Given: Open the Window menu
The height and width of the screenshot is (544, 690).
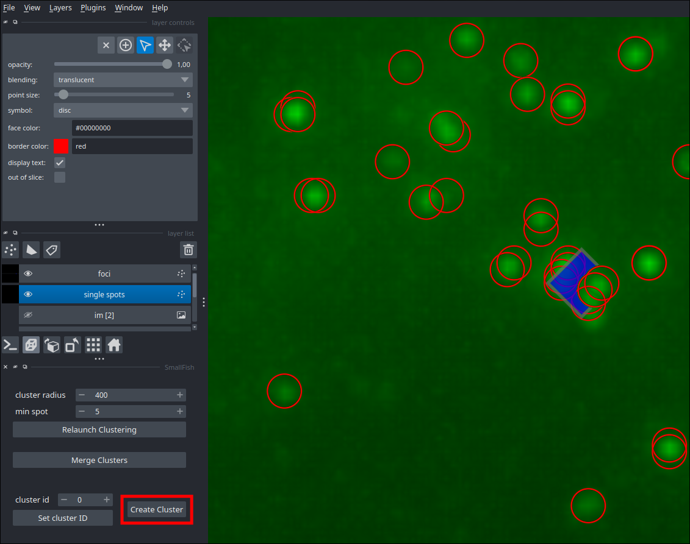Looking at the screenshot, I should [x=129, y=7].
